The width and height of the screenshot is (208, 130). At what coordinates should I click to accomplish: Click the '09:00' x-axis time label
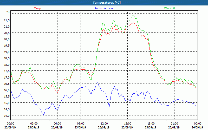[81, 124]
